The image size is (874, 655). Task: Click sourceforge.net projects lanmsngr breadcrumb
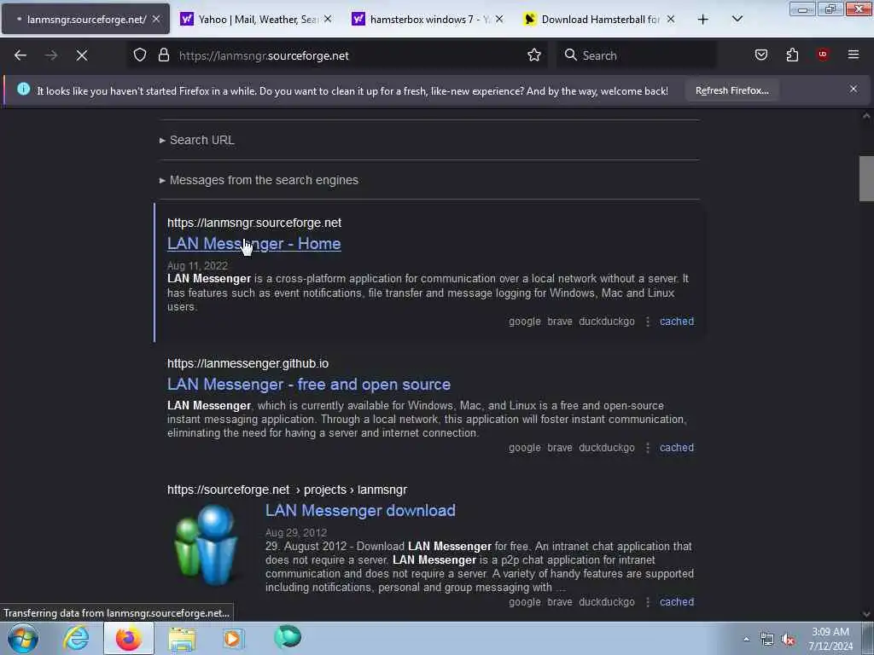coord(287,490)
